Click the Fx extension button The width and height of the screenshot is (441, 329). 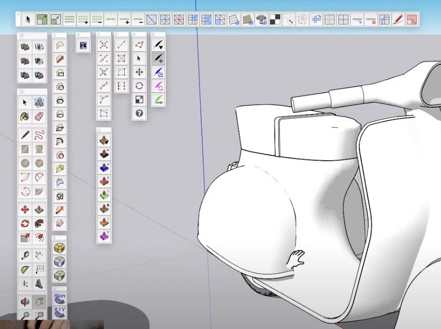click(x=83, y=45)
